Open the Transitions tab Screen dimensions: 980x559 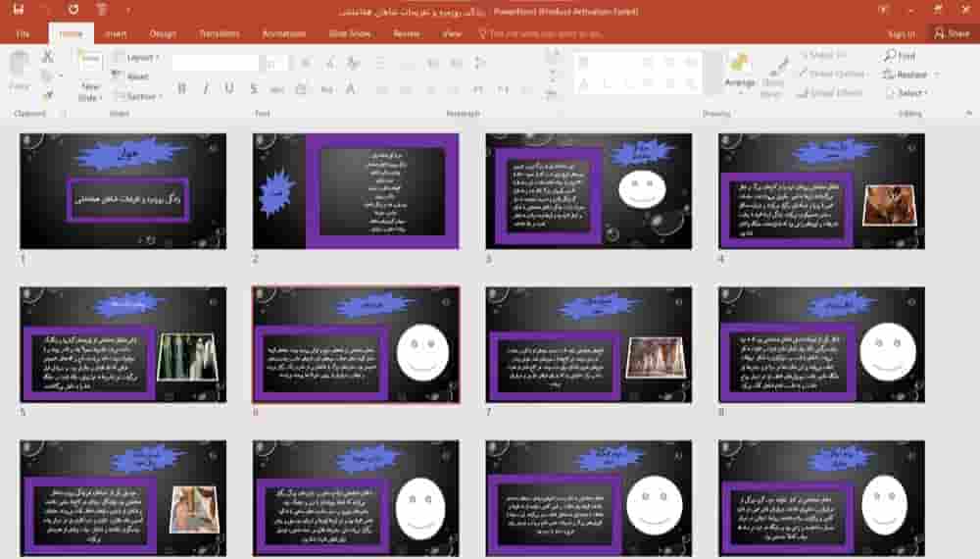[x=219, y=33]
